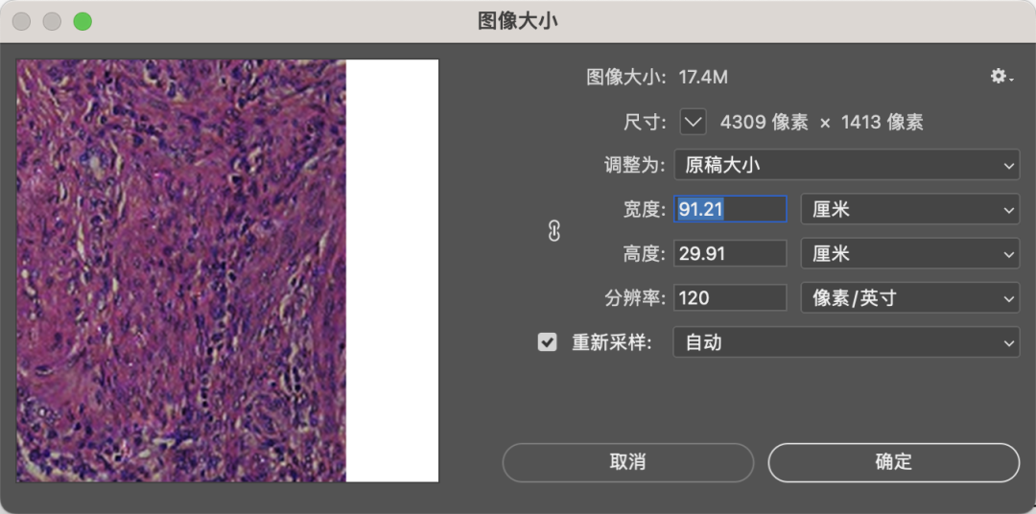Screen dimensions: 1036x514
Task: Open the 高度 units dropdown (厘米)
Action: (909, 254)
